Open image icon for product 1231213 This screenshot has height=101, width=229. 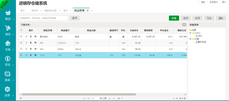(35, 43)
